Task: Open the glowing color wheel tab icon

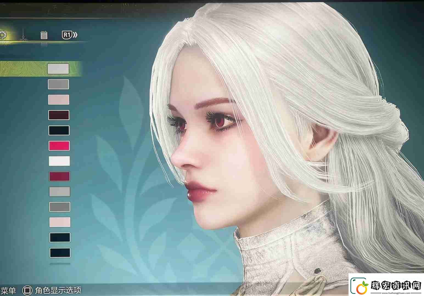Action: [x=3, y=35]
